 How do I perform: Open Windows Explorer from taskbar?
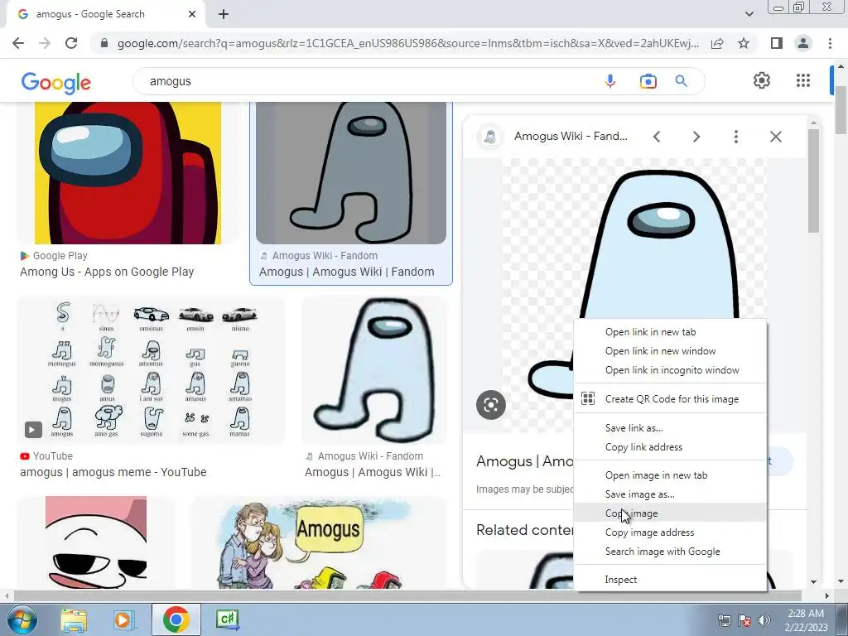74,619
